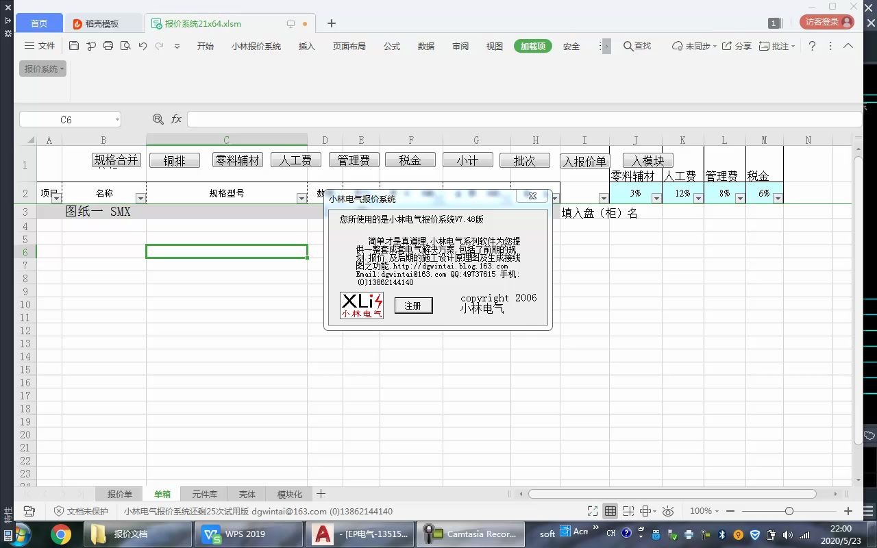Screen dimensions: 877x548
Task: Collapse the ribbon with the up chevron
Action: pyautogui.click(x=848, y=46)
